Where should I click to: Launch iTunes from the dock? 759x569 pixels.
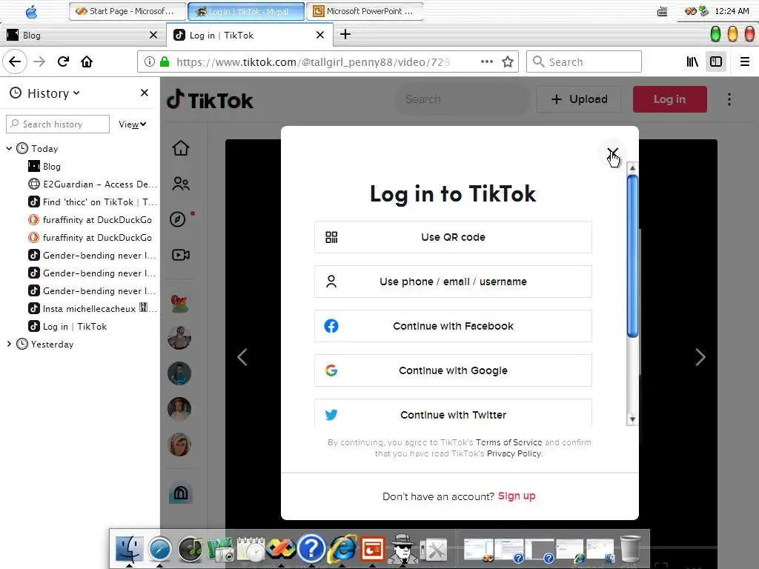[x=190, y=549]
